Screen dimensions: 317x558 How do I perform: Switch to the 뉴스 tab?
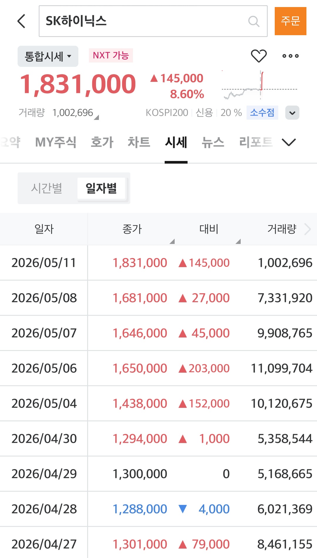213,143
